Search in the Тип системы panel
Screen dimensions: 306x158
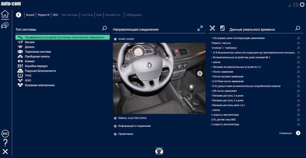[x=104, y=28]
